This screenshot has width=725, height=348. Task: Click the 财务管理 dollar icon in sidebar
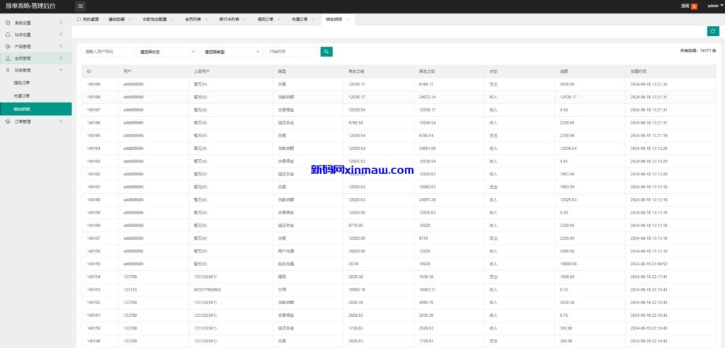pyautogui.click(x=8, y=71)
